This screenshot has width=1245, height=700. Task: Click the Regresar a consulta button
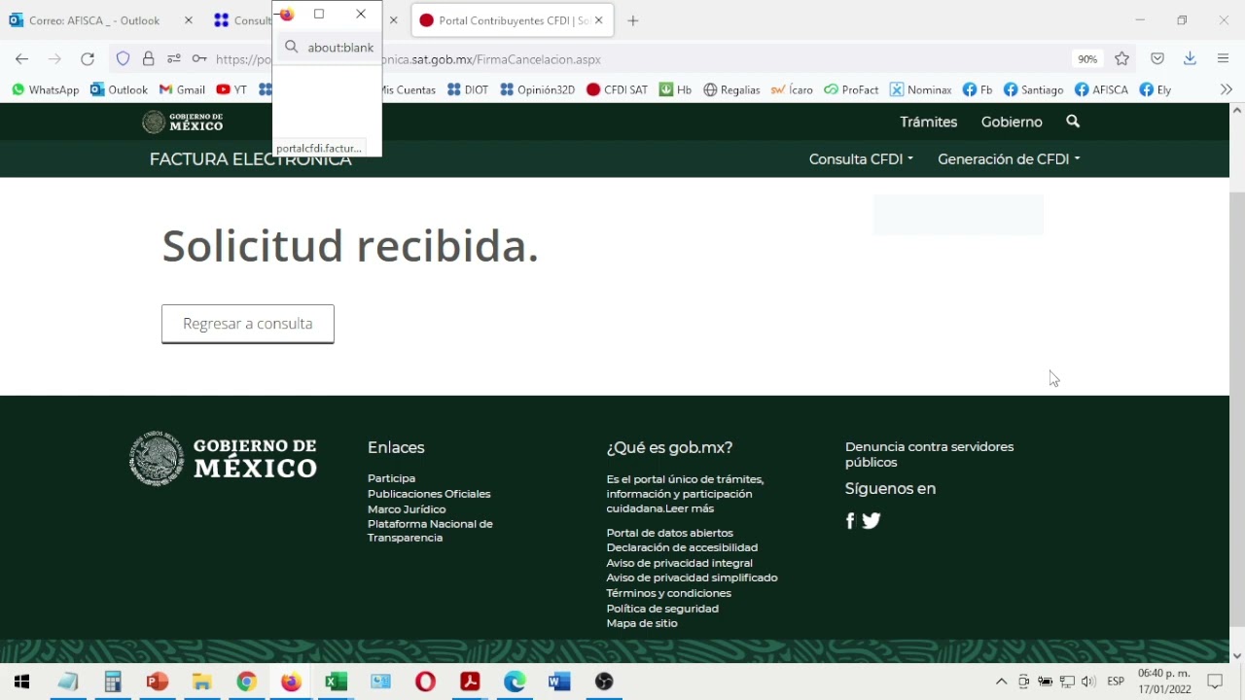pyautogui.click(x=248, y=324)
